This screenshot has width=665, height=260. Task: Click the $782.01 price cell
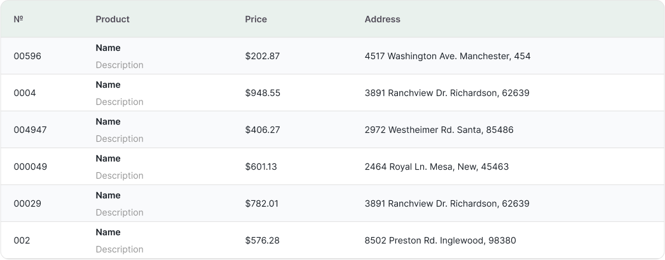262,203
